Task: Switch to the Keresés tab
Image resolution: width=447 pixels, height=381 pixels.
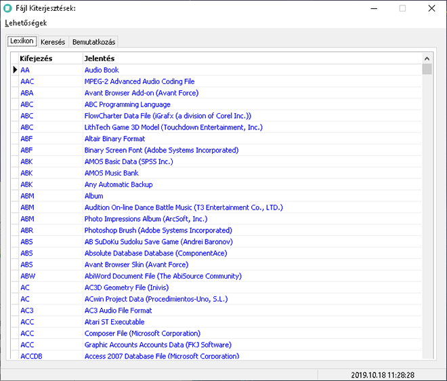Action: pyautogui.click(x=53, y=42)
